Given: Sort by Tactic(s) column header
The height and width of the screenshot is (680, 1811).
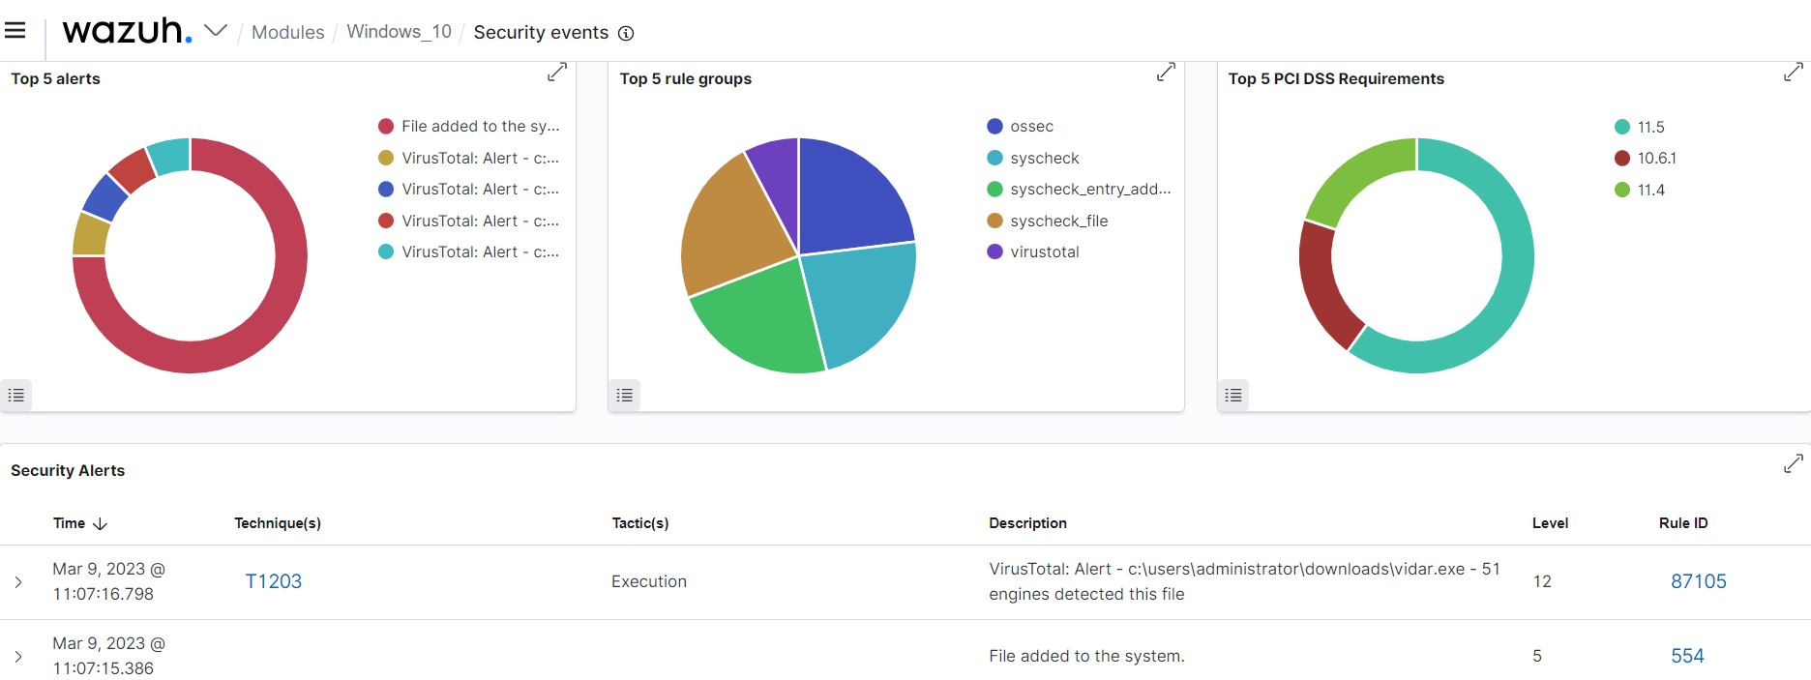Looking at the screenshot, I should point(640,523).
